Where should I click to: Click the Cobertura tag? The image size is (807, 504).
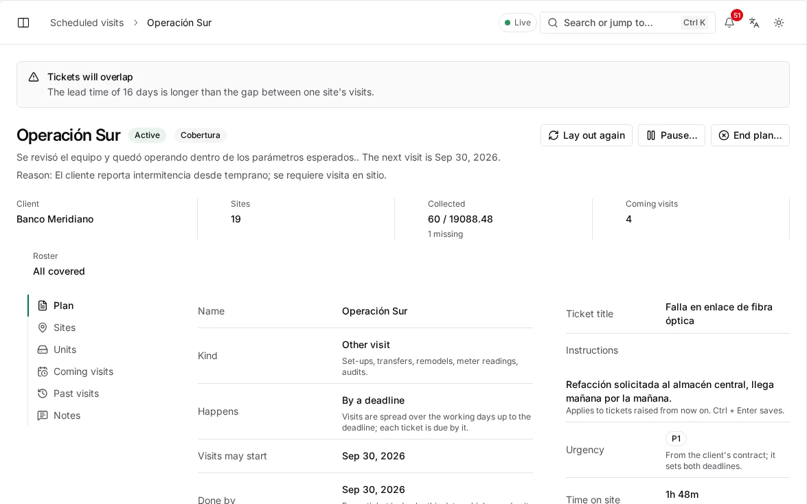[x=201, y=135]
